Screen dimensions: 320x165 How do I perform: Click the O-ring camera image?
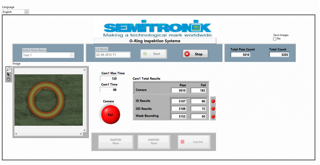click(x=48, y=100)
